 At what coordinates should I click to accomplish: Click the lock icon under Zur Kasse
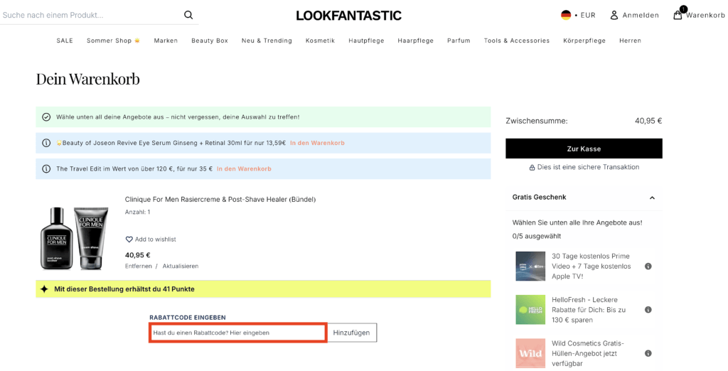[x=532, y=168]
